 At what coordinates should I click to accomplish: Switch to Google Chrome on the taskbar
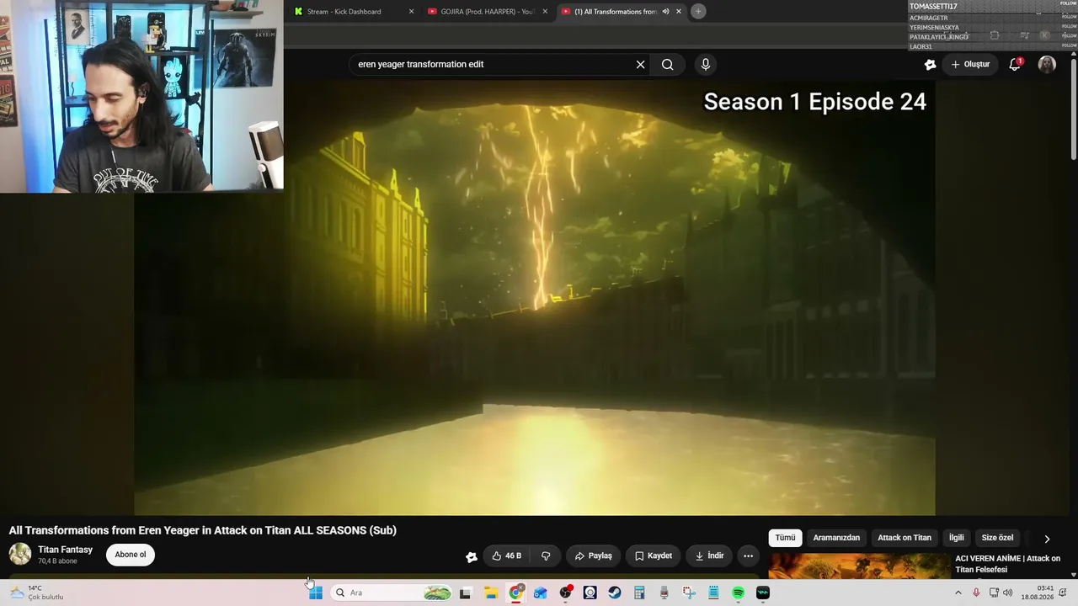click(x=515, y=593)
